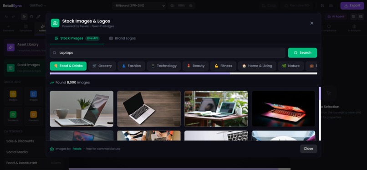Click the rightmost panel icon in the toolbar
367x170 pixels.
click(361, 16)
